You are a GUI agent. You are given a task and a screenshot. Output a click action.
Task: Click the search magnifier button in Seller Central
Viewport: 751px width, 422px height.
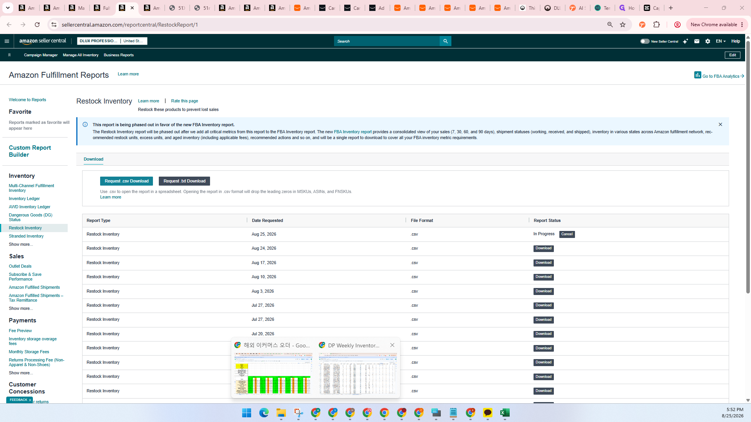[446, 41]
